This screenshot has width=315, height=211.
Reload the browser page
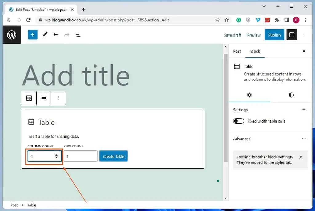[28, 20]
